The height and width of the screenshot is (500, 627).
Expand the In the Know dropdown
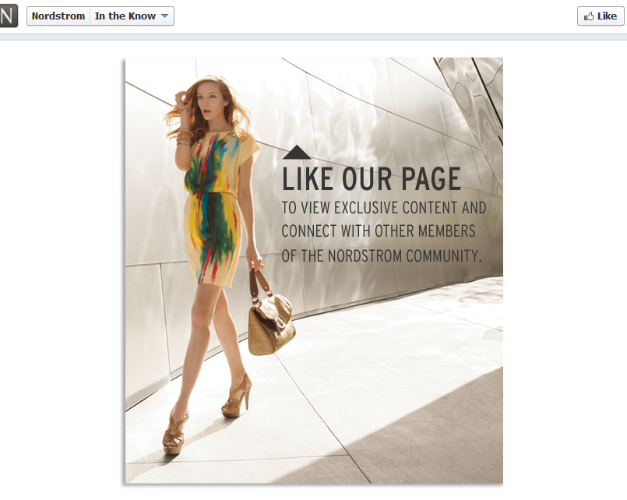(x=132, y=16)
